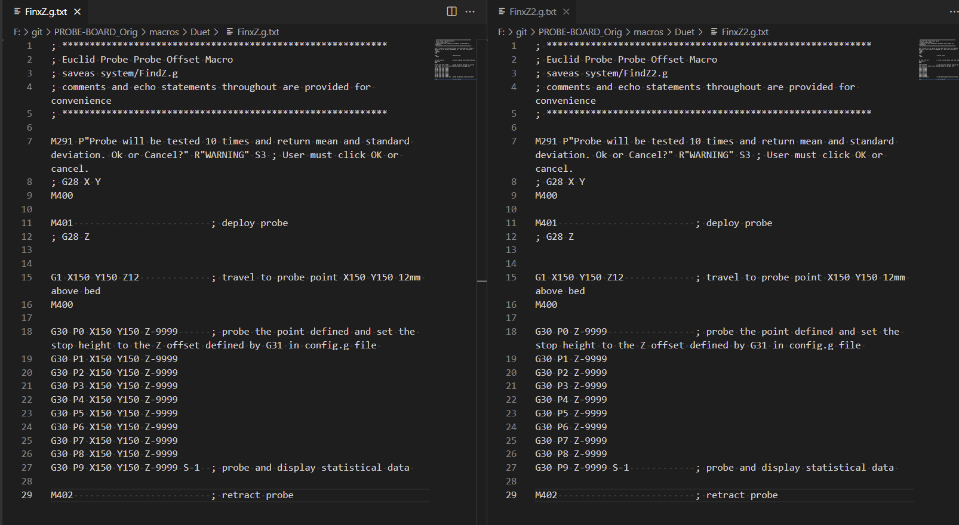This screenshot has height=525, width=959.
Task: Click 'saveas system/FindZ.g' comment in left editor
Action: 120,73
